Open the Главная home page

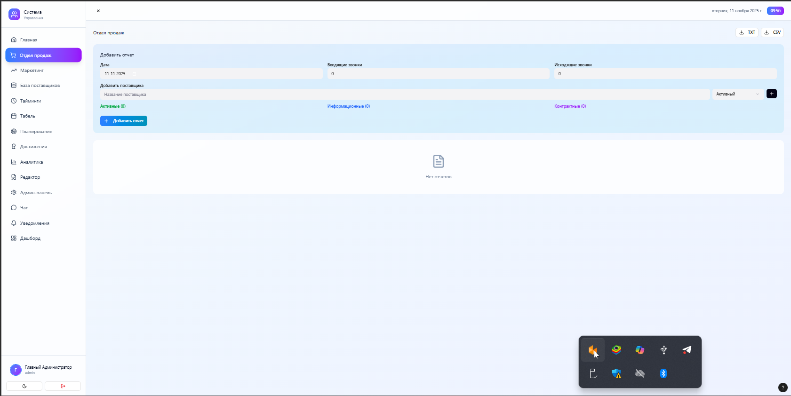pos(43,40)
